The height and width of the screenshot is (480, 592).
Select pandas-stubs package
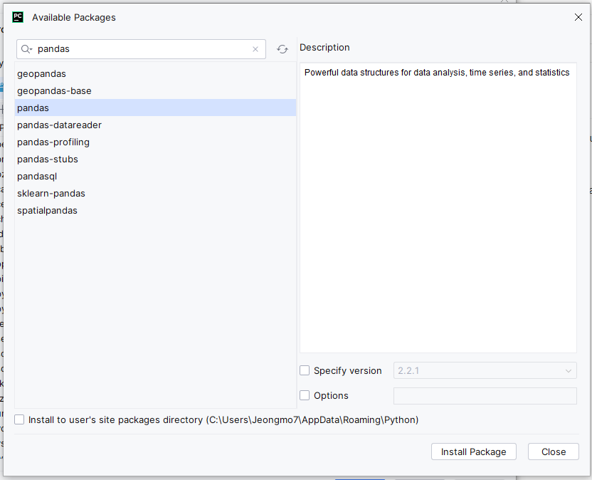pos(155,159)
